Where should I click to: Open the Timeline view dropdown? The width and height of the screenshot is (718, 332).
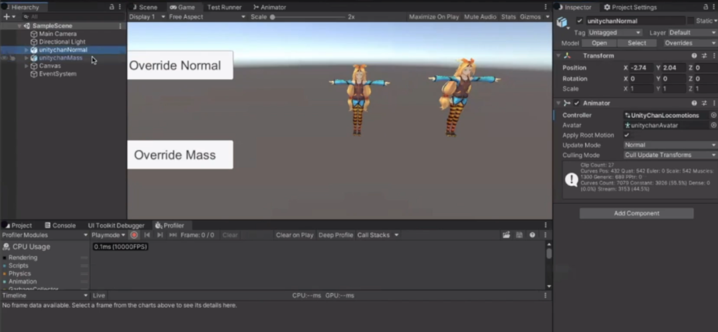45,295
